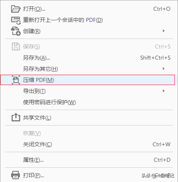
Task: Expand the 创建(R) submenu arrow
Action: [x=164, y=31]
